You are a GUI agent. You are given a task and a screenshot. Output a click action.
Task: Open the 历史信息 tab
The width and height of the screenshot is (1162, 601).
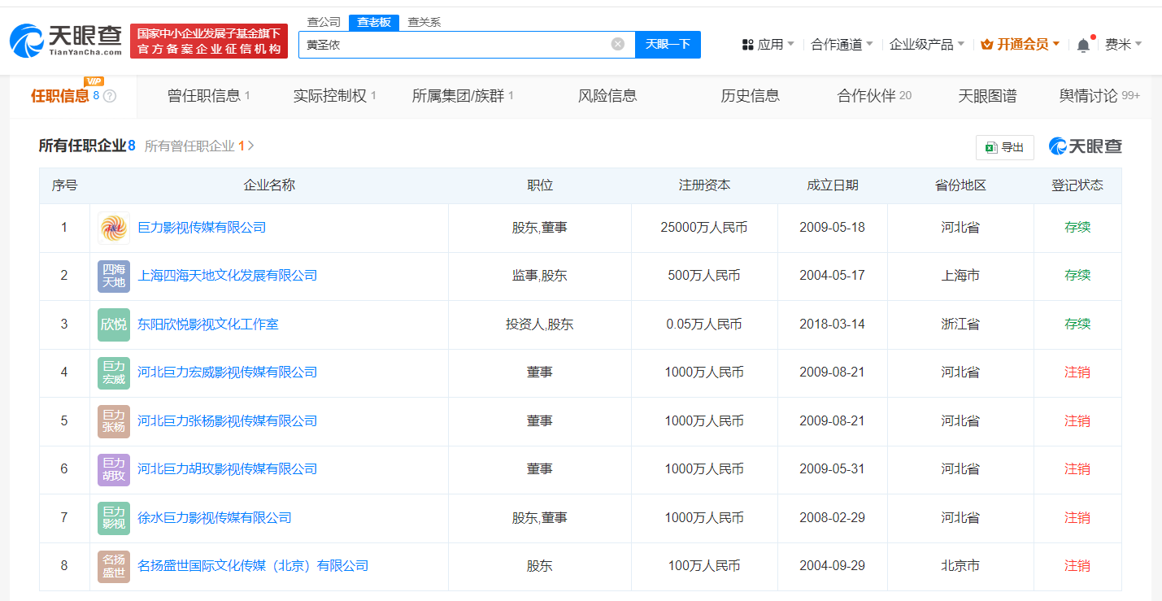[750, 96]
